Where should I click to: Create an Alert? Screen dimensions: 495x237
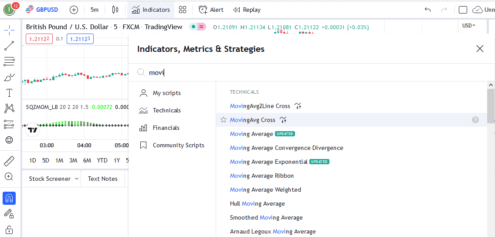[211, 10]
